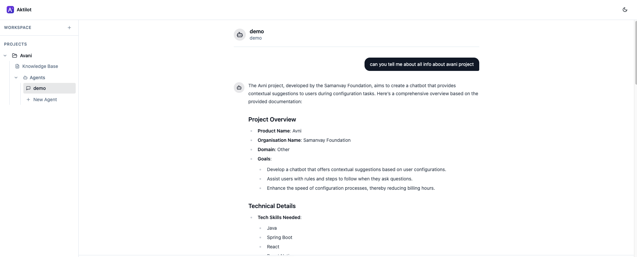The width and height of the screenshot is (637, 257).
Task: Click the Aktilot brand name
Action: 24,10
